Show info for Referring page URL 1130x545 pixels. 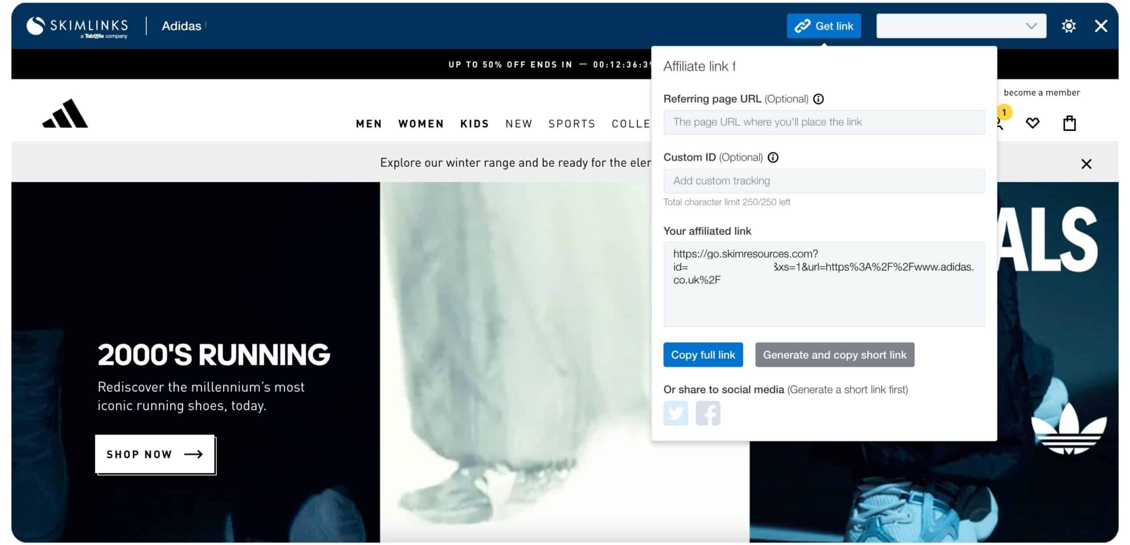(818, 99)
